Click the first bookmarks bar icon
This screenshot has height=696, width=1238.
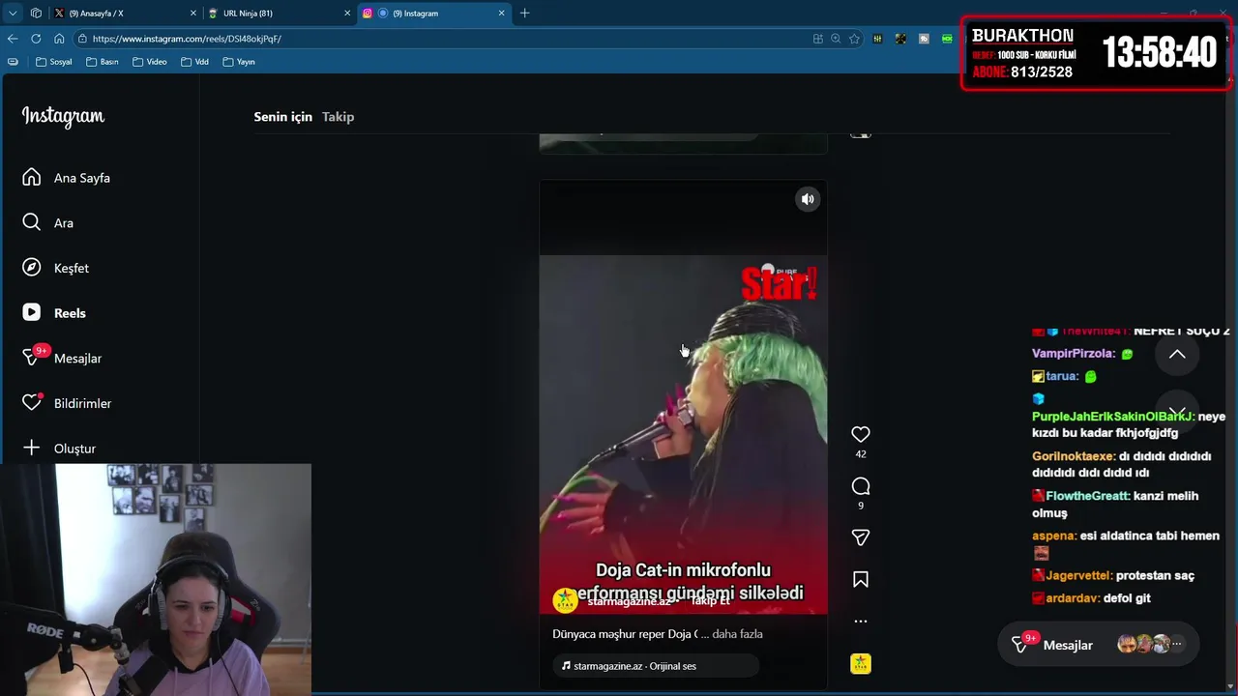coord(13,62)
